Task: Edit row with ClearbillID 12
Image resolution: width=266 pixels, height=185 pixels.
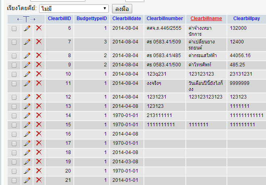Action: 27,97
